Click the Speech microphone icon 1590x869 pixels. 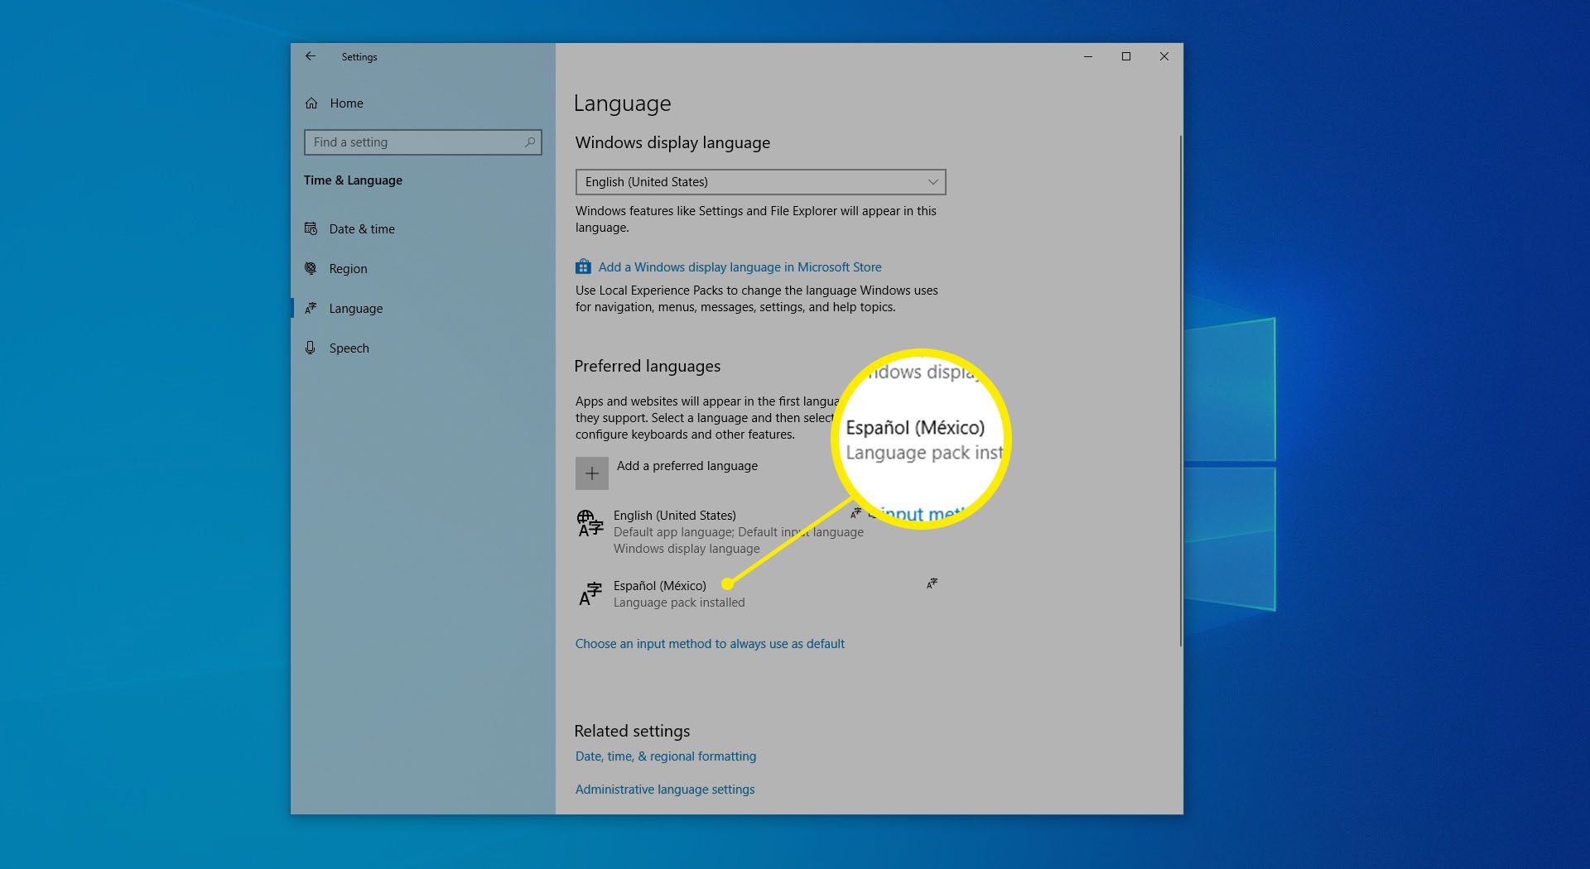click(310, 348)
